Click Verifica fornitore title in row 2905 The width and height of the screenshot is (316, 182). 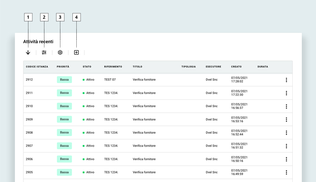pyautogui.click(x=144, y=172)
